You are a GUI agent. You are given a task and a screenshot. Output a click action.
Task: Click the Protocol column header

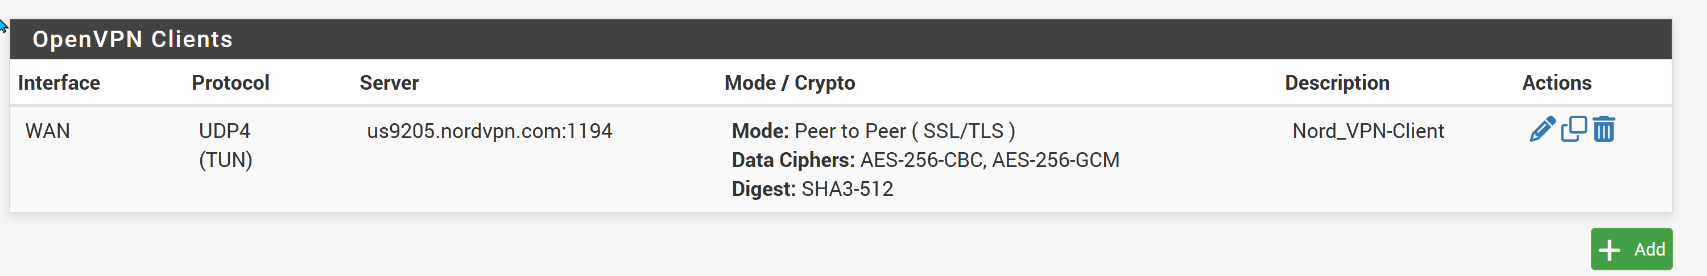pyautogui.click(x=230, y=83)
